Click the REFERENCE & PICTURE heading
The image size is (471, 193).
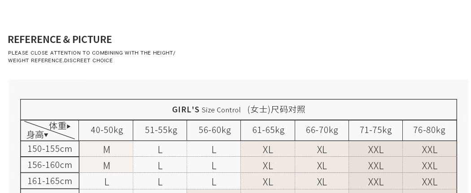click(x=60, y=39)
